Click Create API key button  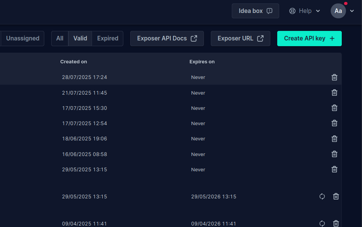point(309,39)
